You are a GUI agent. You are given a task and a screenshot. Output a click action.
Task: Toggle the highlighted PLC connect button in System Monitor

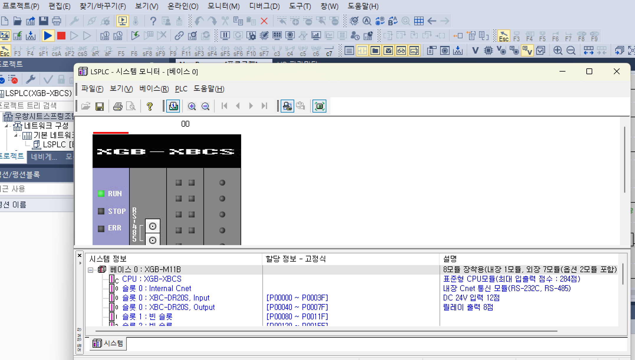(287, 106)
